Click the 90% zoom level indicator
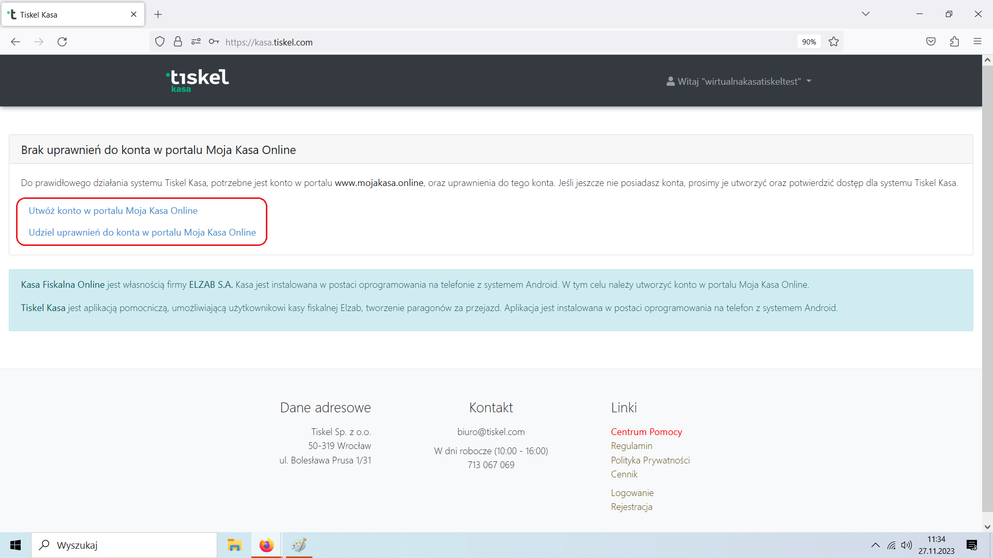The height and width of the screenshot is (558, 993). [x=809, y=42]
